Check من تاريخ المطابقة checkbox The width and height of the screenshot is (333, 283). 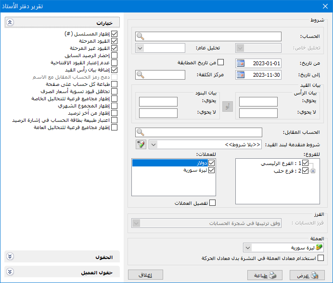(x=221, y=62)
